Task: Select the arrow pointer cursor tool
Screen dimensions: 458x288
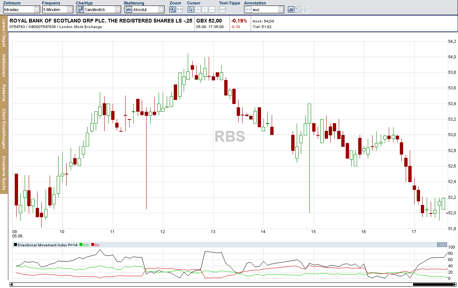Action: pos(191,10)
